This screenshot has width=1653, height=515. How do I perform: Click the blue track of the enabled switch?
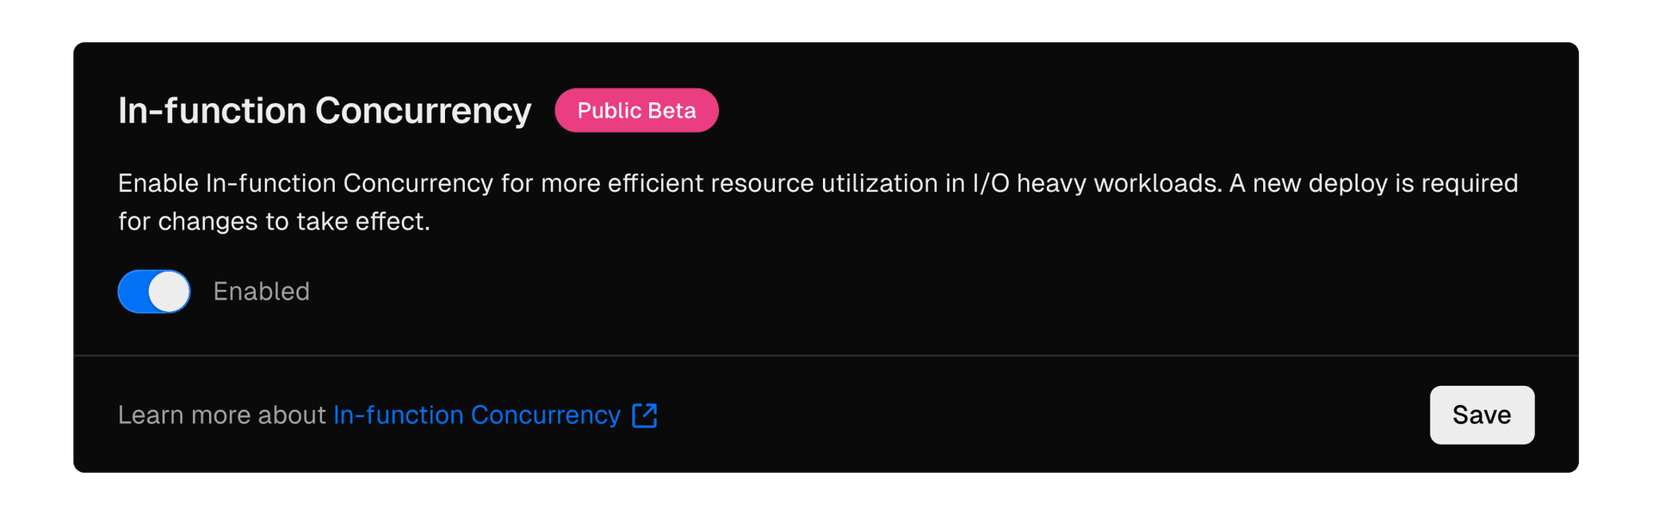[x=132, y=291]
